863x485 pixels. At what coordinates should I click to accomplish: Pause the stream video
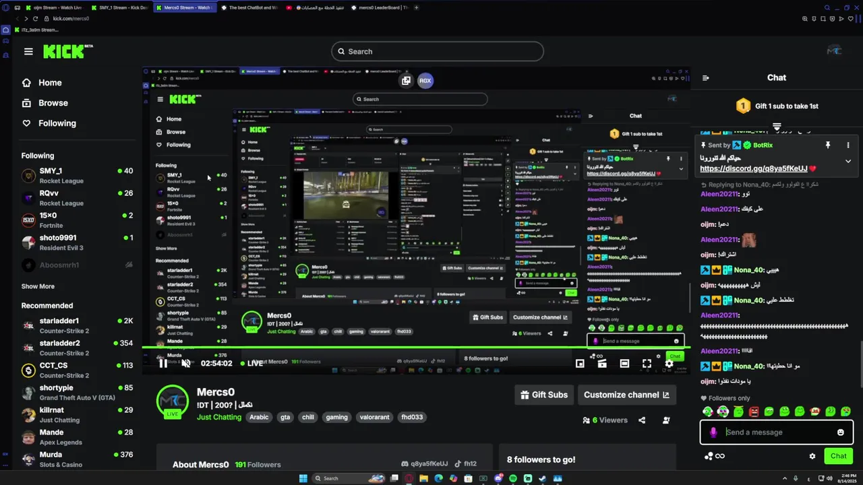coord(162,363)
